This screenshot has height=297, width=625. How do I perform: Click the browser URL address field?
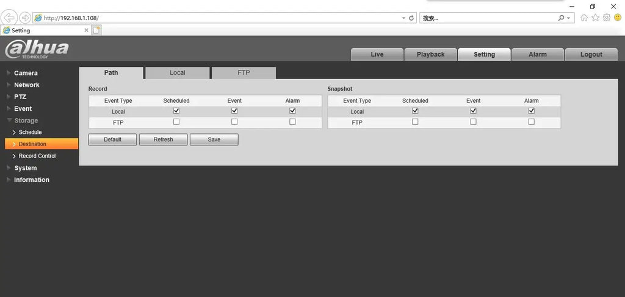point(220,18)
